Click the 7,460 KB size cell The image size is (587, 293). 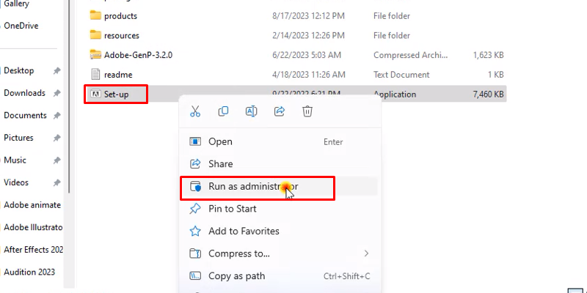pyautogui.click(x=489, y=94)
